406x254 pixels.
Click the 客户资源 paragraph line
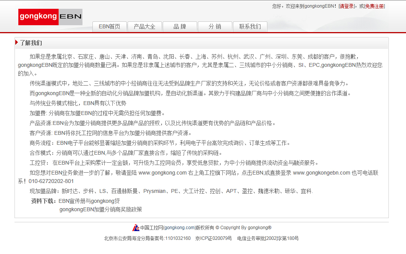pyautogui.click(x=110, y=133)
